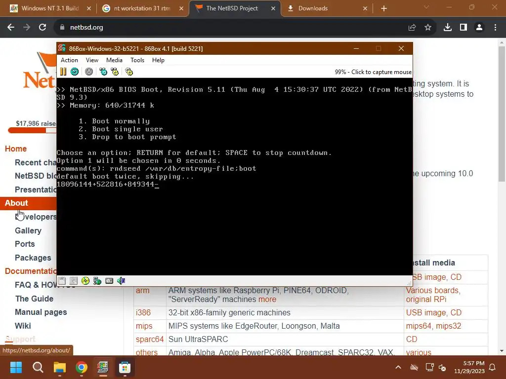Open the 86Box Tools menu
506x379 pixels.
point(137,60)
